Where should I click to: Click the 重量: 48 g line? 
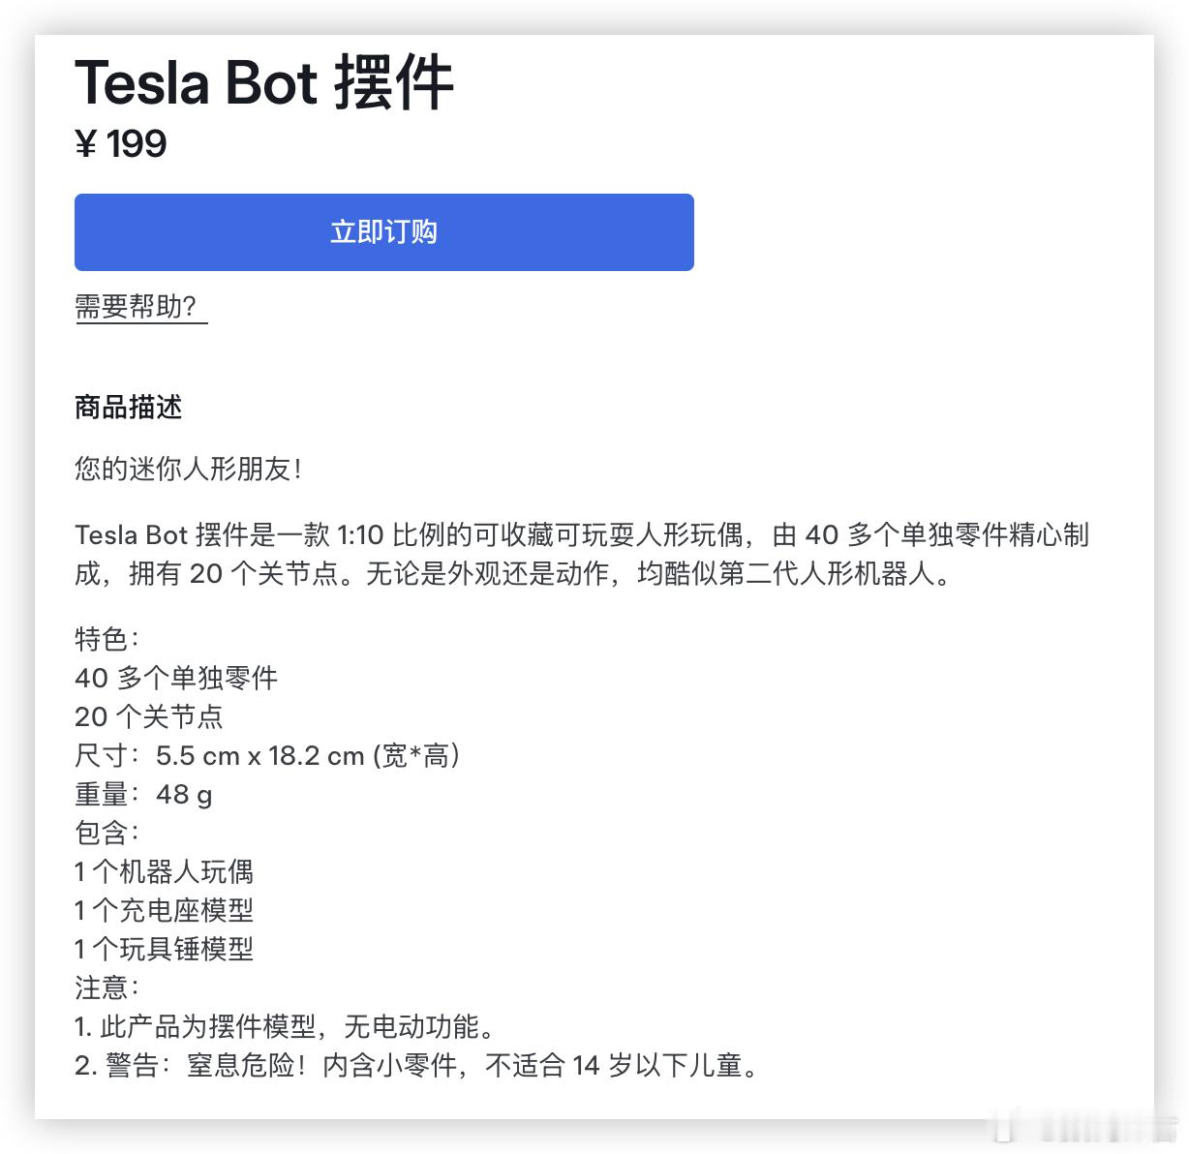pyautogui.click(x=143, y=794)
